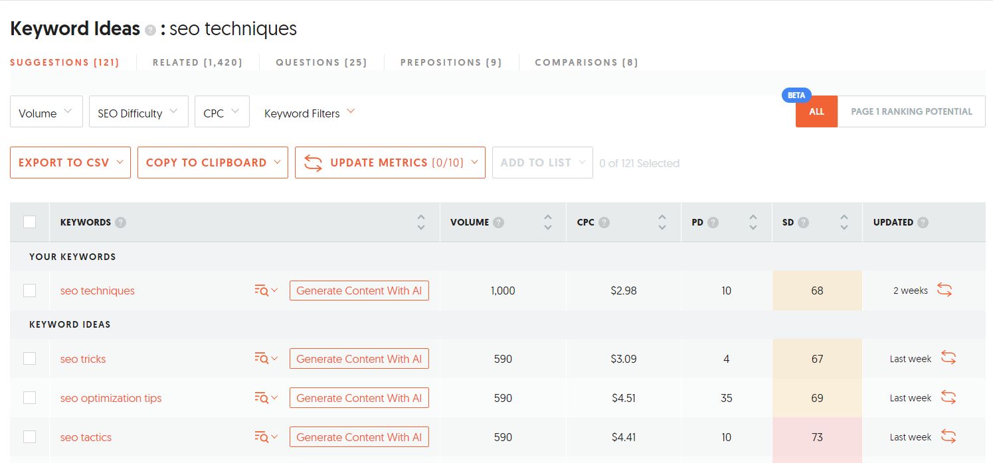Click help icon next to Keyword Ideas heading

(x=151, y=31)
